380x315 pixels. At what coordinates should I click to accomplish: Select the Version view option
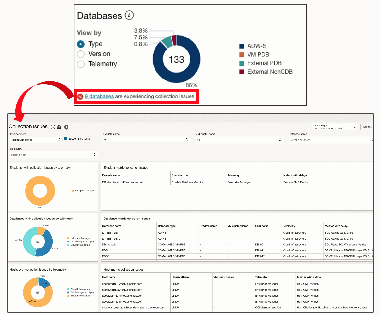click(x=81, y=54)
